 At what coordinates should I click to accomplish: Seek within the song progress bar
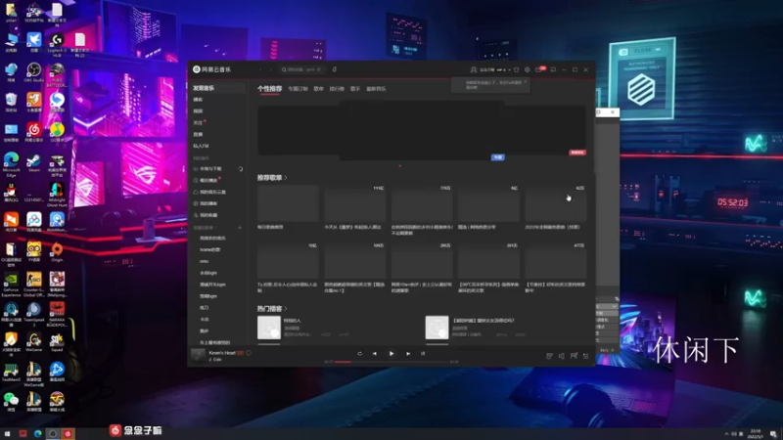click(391, 362)
